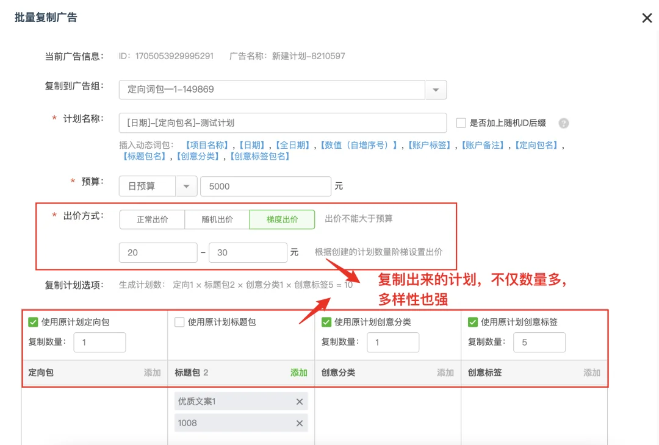The image size is (659, 445).
Task: Click 定向包 复制数量 input field
Action: tap(99, 343)
